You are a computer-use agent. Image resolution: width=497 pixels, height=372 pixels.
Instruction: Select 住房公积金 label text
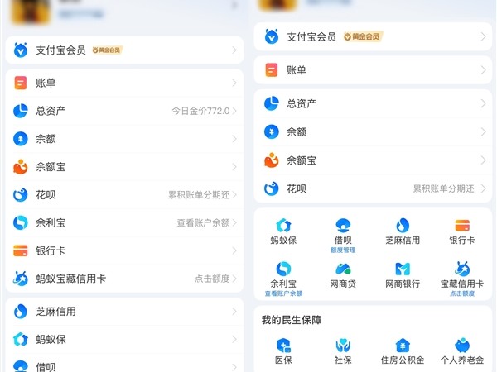[403, 360]
